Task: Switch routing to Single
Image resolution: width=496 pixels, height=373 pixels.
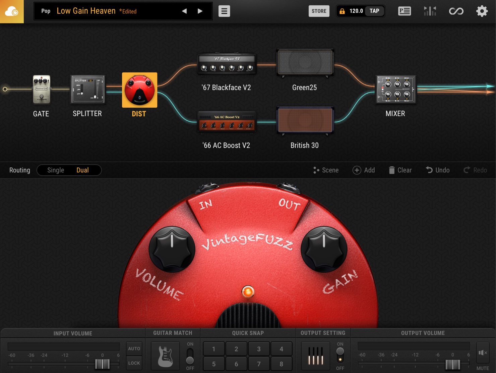Action: click(56, 170)
